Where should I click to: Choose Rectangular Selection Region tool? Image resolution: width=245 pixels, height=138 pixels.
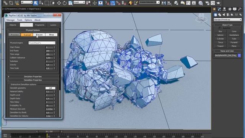(47, 3)
